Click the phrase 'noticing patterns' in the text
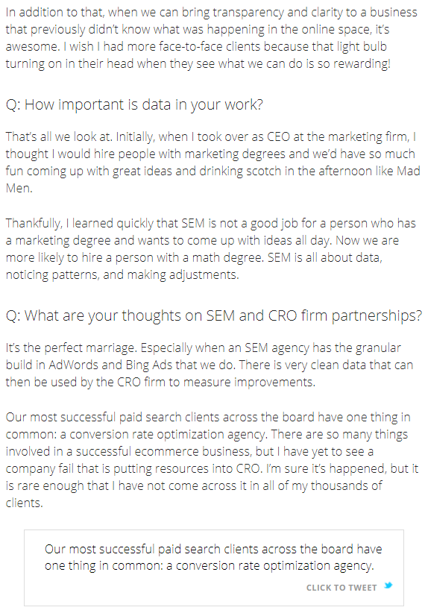 pyautogui.click(x=51, y=274)
